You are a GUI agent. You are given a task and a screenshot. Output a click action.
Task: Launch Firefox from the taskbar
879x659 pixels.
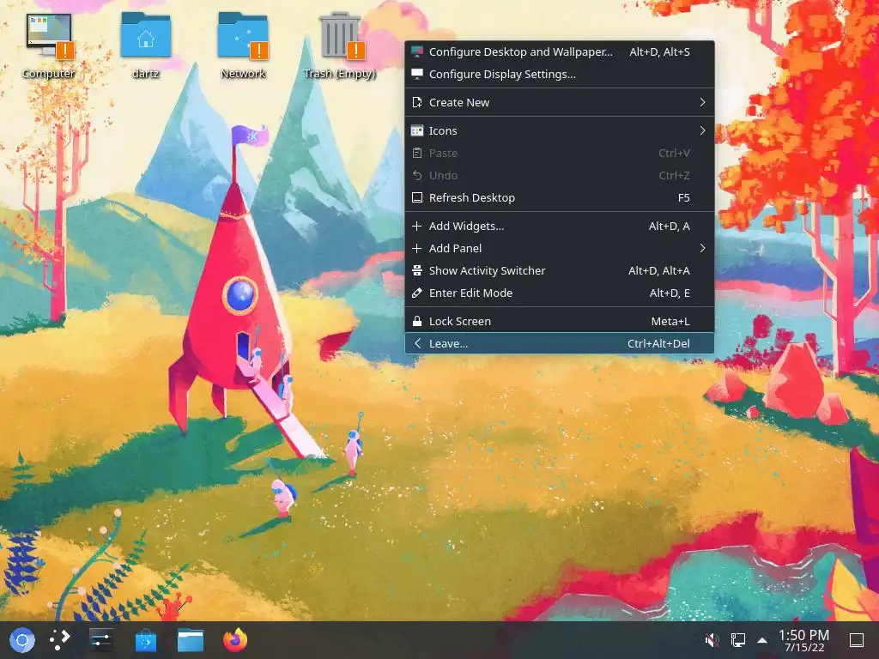coord(235,640)
